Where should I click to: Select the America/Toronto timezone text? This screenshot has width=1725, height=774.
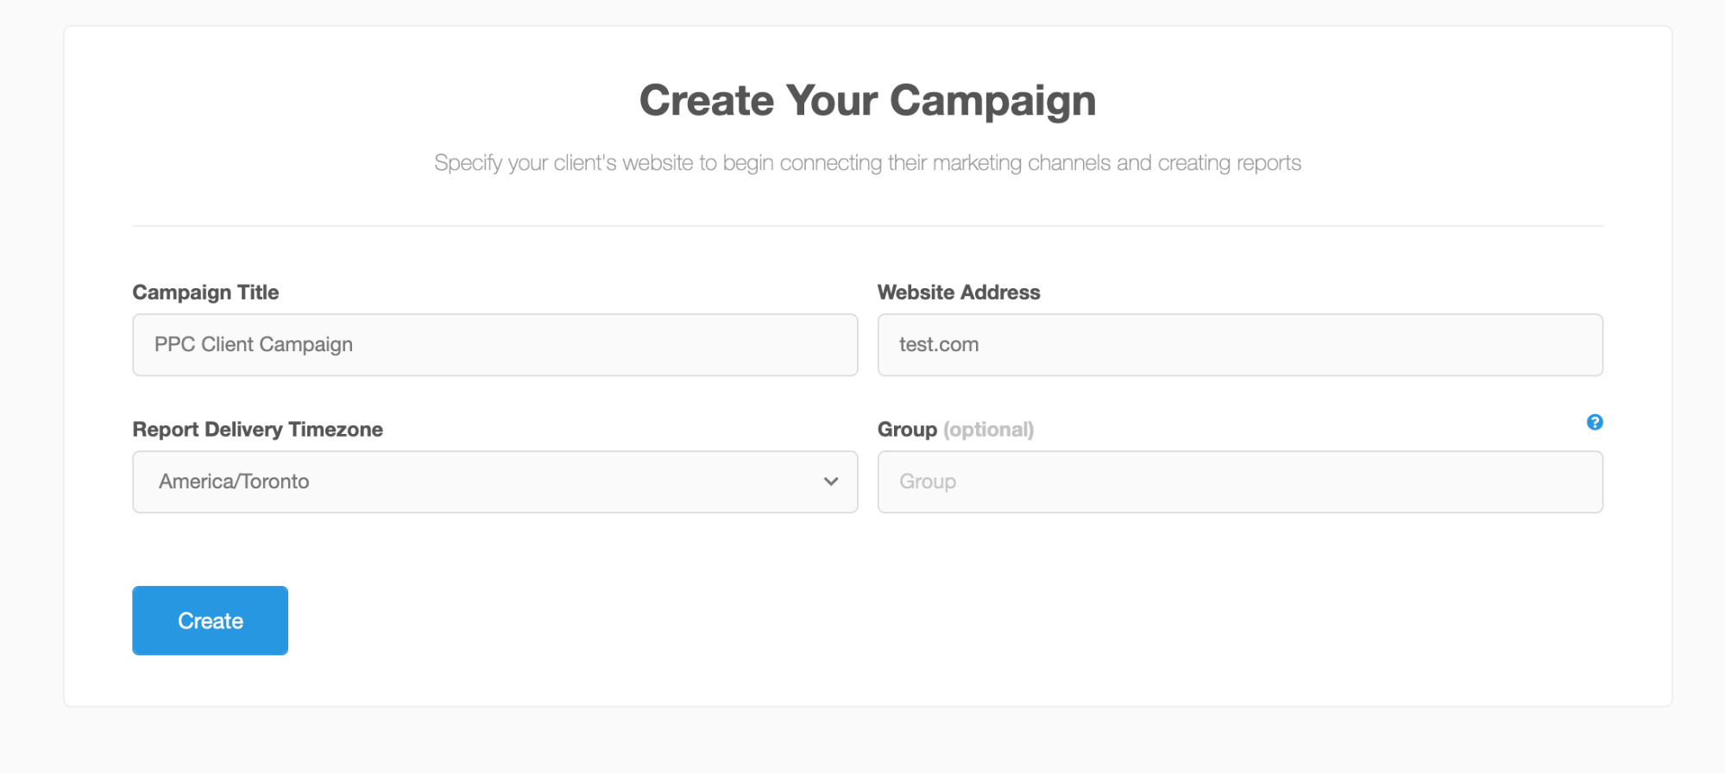(234, 481)
